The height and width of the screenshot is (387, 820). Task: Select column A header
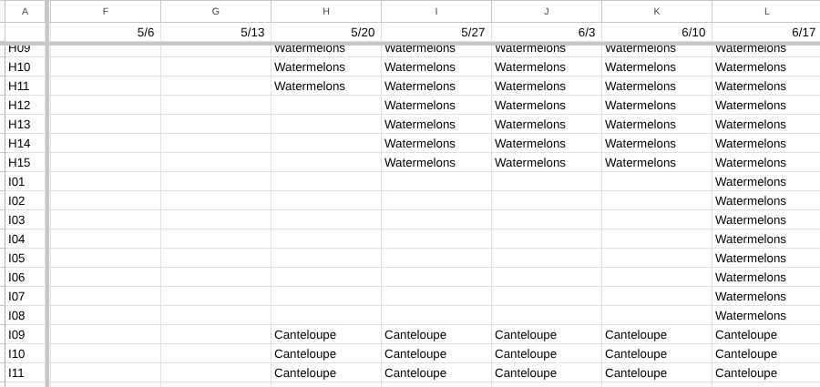pos(26,12)
